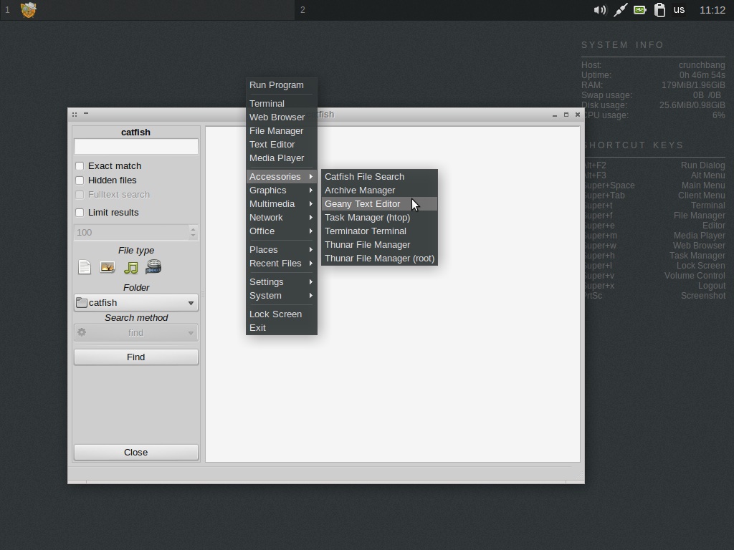734x550 pixels.
Task: Launch Text Editor from the menu
Action: (x=281, y=145)
